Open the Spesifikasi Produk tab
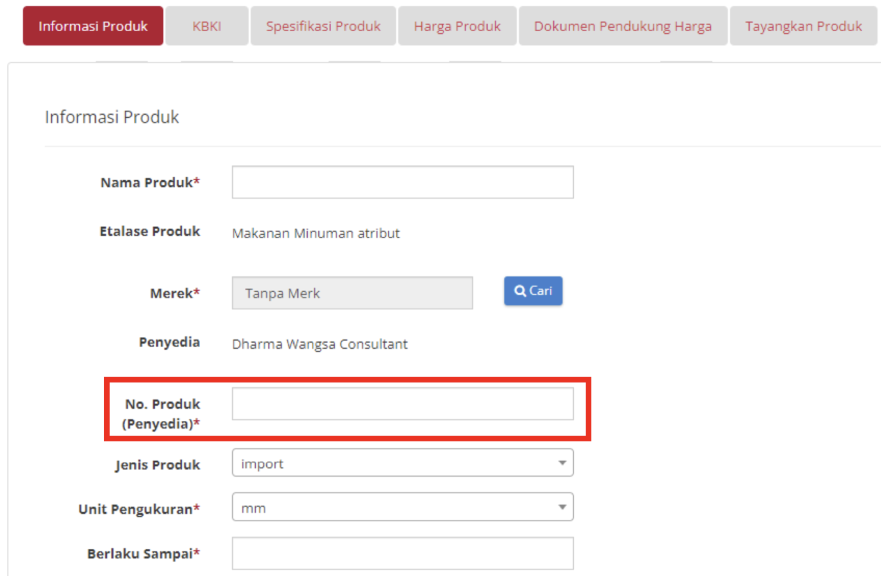 point(323,26)
